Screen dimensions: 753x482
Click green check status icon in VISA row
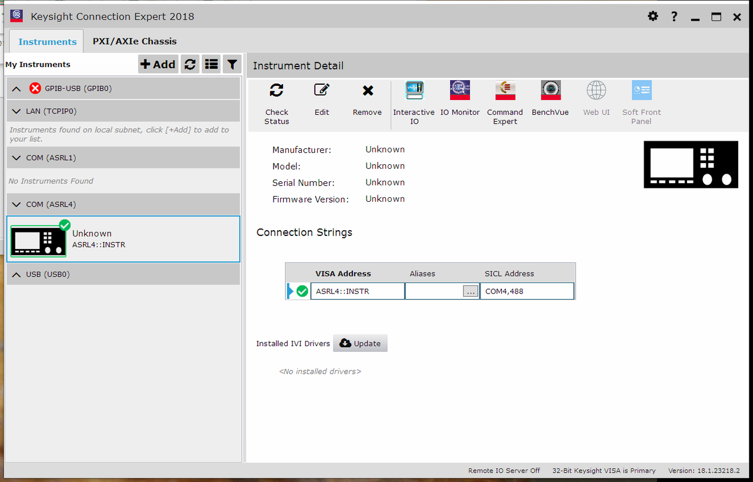tap(302, 291)
